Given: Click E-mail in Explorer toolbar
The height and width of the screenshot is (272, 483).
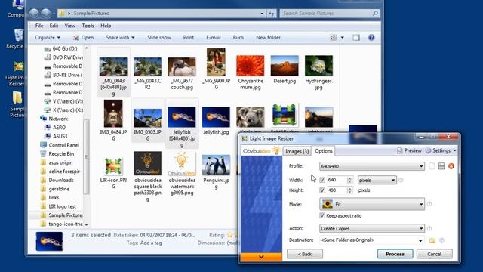Looking at the screenshot, I should (213, 38).
